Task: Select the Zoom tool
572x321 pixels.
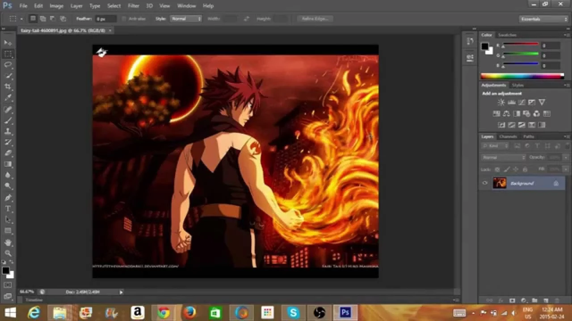Action: pyautogui.click(x=8, y=253)
